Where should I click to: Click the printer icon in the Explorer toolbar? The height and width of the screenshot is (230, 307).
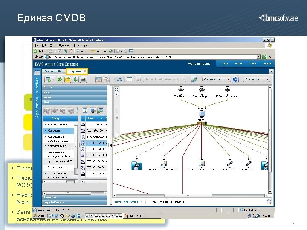click(84, 79)
